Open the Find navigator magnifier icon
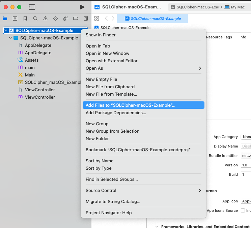 point(35,19)
